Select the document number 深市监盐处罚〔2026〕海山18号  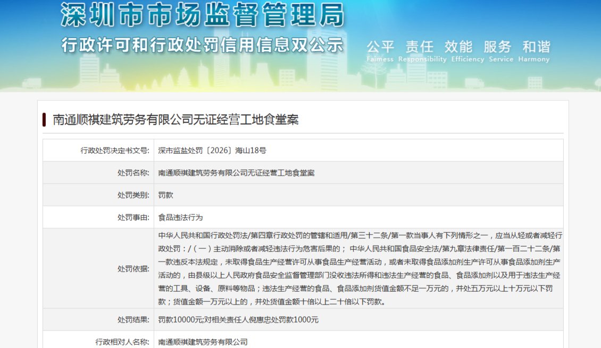pos(212,150)
